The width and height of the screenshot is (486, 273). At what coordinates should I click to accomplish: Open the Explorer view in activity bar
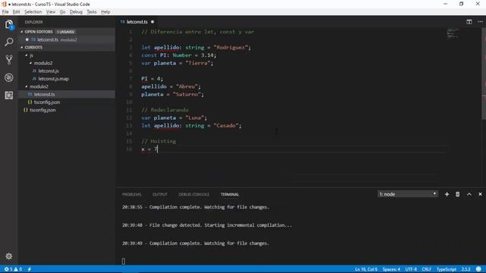click(9, 24)
